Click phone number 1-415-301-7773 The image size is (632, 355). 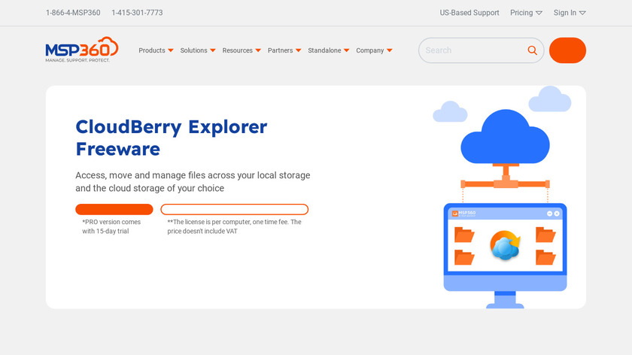pos(137,13)
